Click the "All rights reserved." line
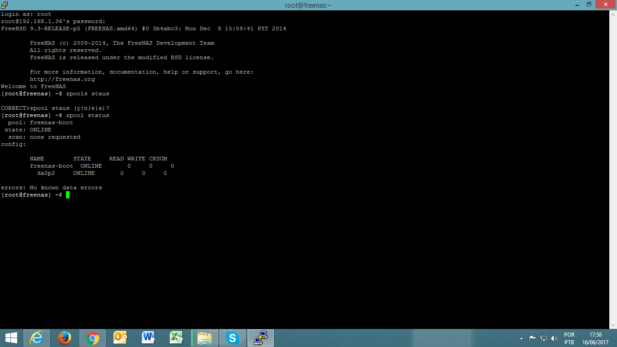Viewport: 617px width, 347px height. [x=66, y=50]
